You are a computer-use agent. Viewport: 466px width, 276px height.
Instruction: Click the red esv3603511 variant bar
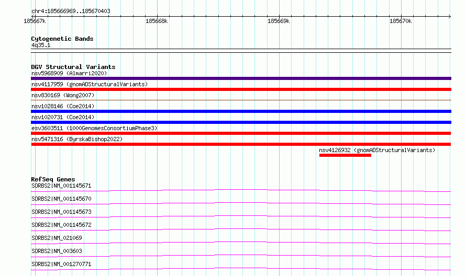pos(241,133)
